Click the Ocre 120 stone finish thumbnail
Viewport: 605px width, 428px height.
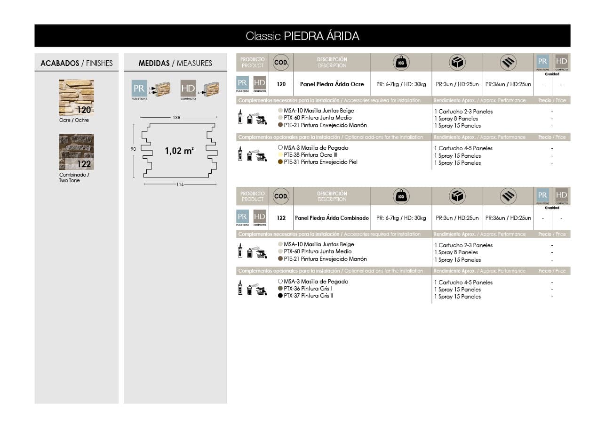click(x=76, y=97)
